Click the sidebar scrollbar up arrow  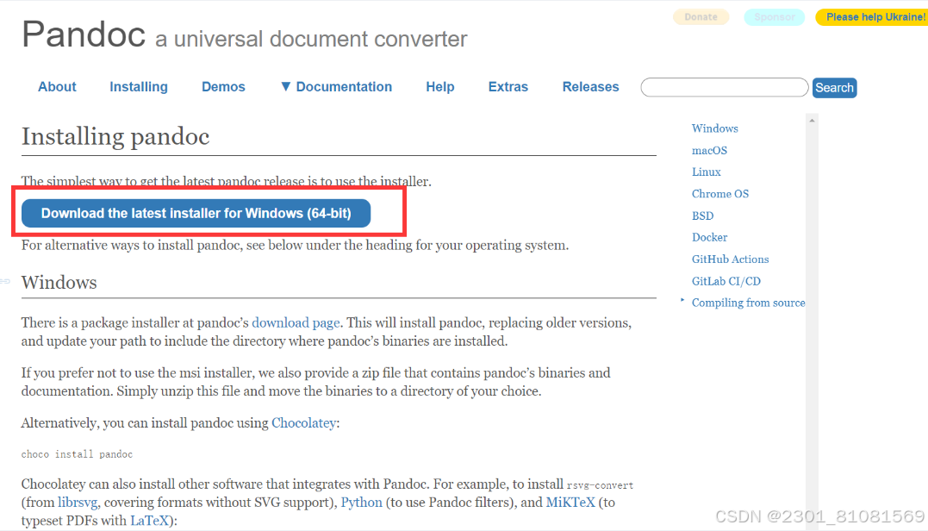tap(812, 121)
